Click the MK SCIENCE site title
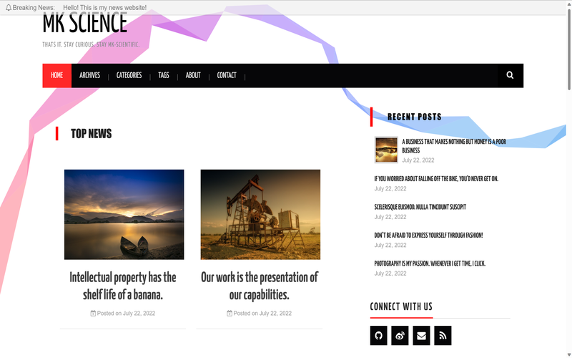Screen dimensions: 572x358 84,24
